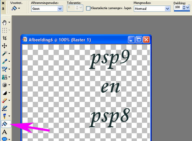Select the Lighten/Darken tool

coord(5,93)
